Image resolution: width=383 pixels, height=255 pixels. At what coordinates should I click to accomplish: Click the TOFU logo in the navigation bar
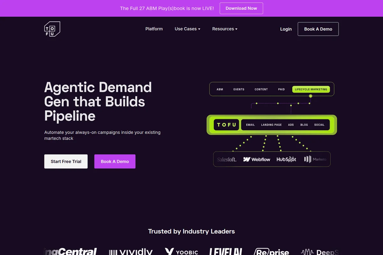click(x=52, y=29)
